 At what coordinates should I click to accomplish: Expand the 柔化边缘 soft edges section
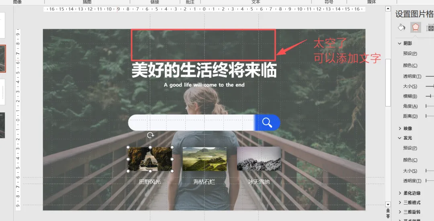400,193
